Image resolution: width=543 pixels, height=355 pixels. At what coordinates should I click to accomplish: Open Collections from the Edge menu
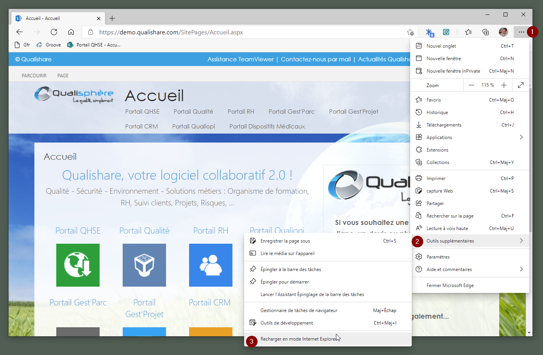click(x=470, y=162)
